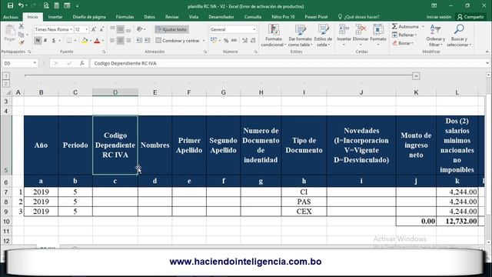Apply the red font color A
This screenshot has height=277, width=492.
97,41
